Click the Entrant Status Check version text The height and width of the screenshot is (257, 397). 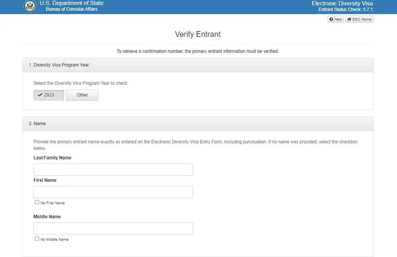[346, 9]
